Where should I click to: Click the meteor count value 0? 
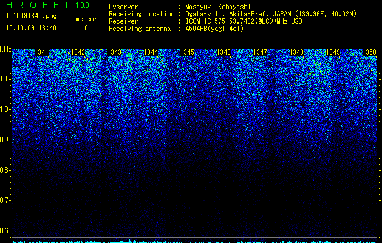(x=86, y=28)
